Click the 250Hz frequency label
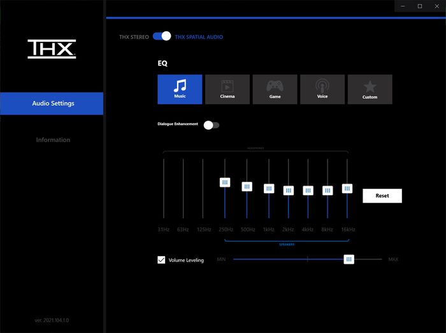 (x=226, y=229)
